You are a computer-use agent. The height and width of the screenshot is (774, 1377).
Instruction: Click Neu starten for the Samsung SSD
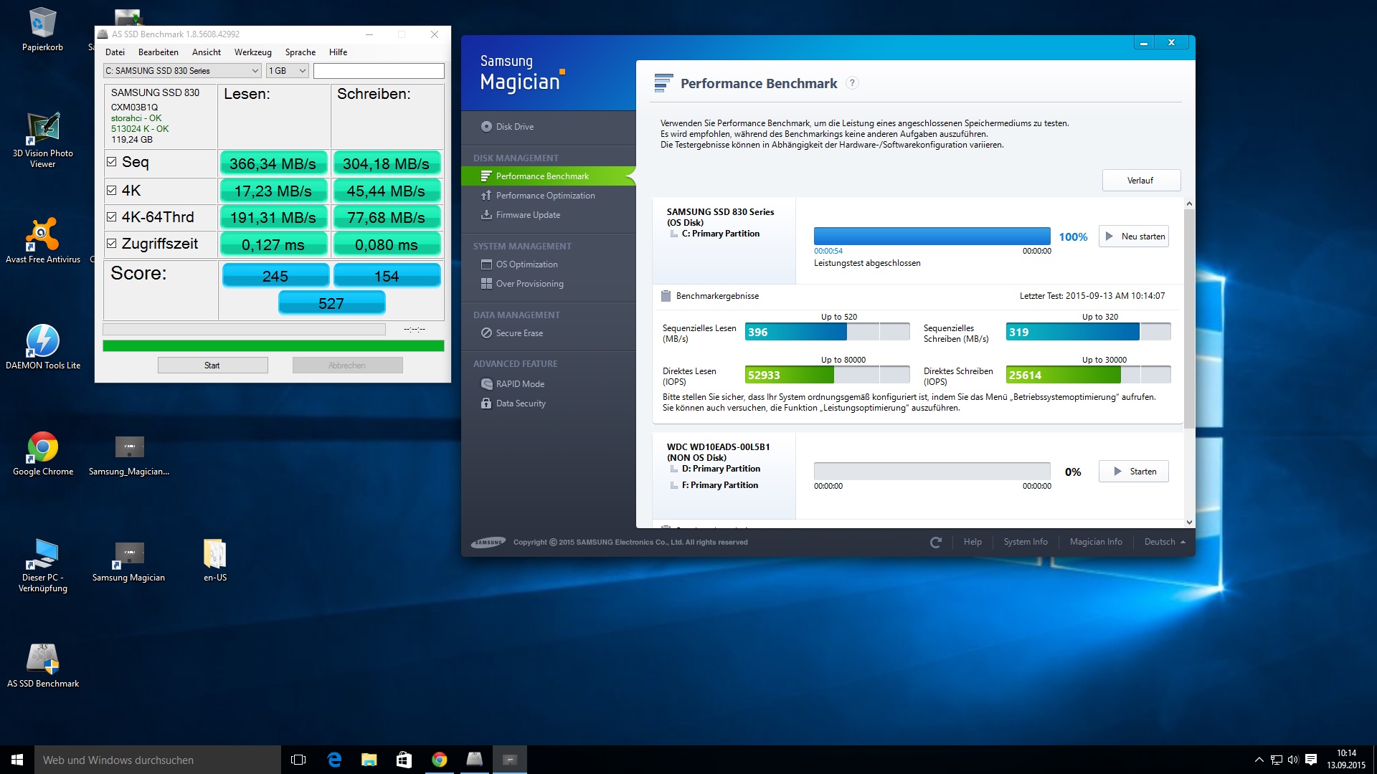point(1134,236)
